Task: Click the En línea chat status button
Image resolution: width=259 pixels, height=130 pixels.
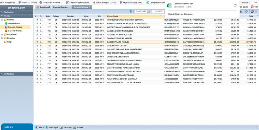Action: [x=17, y=127]
